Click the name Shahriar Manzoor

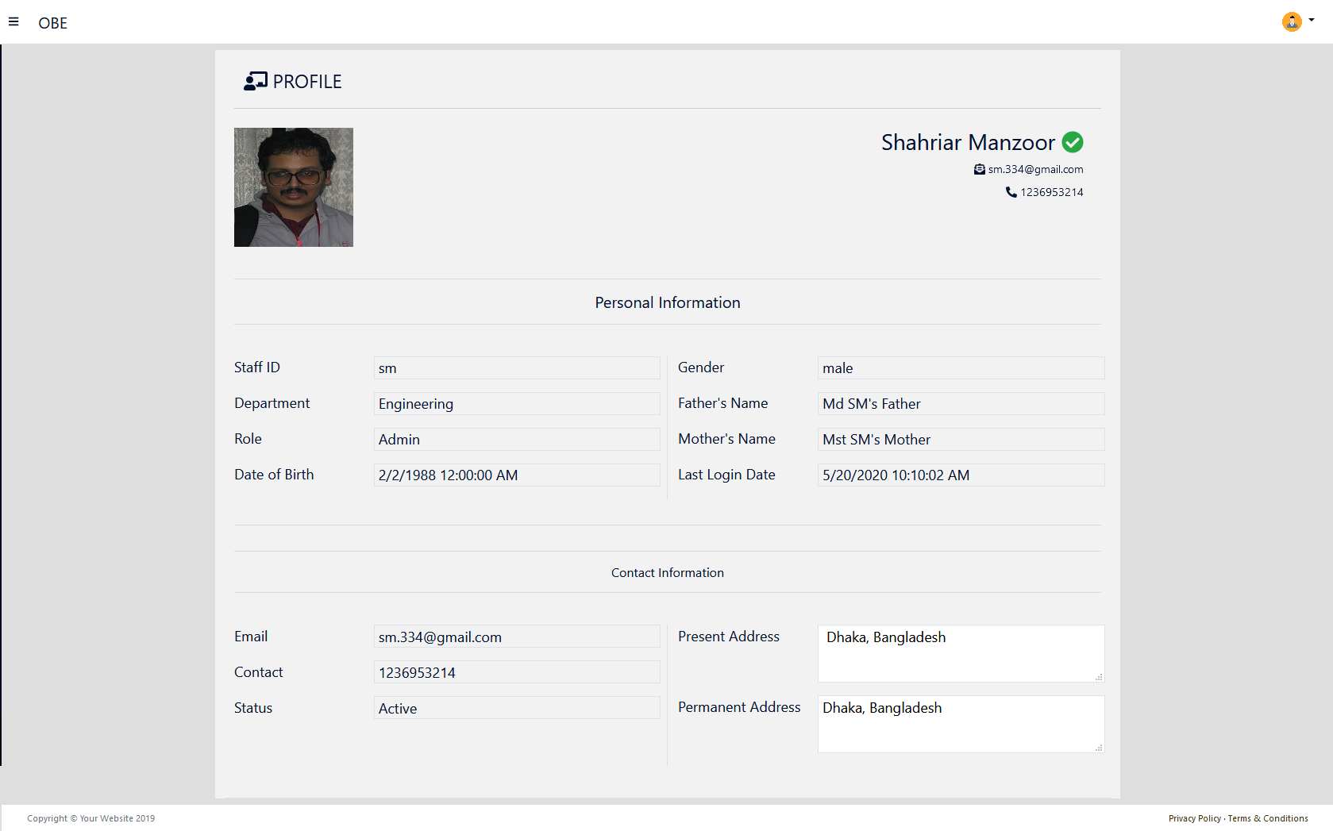968,142
